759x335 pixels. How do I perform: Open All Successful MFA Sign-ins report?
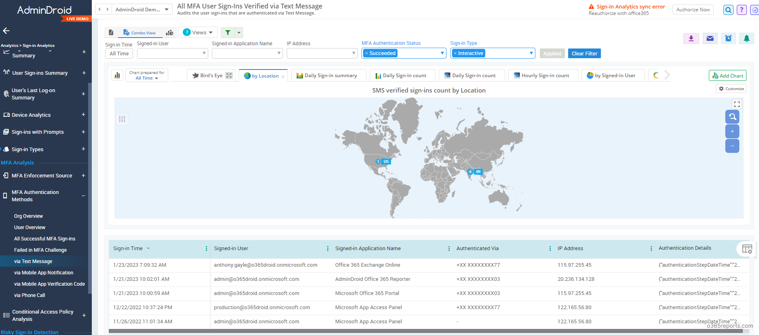(x=44, y=239)
